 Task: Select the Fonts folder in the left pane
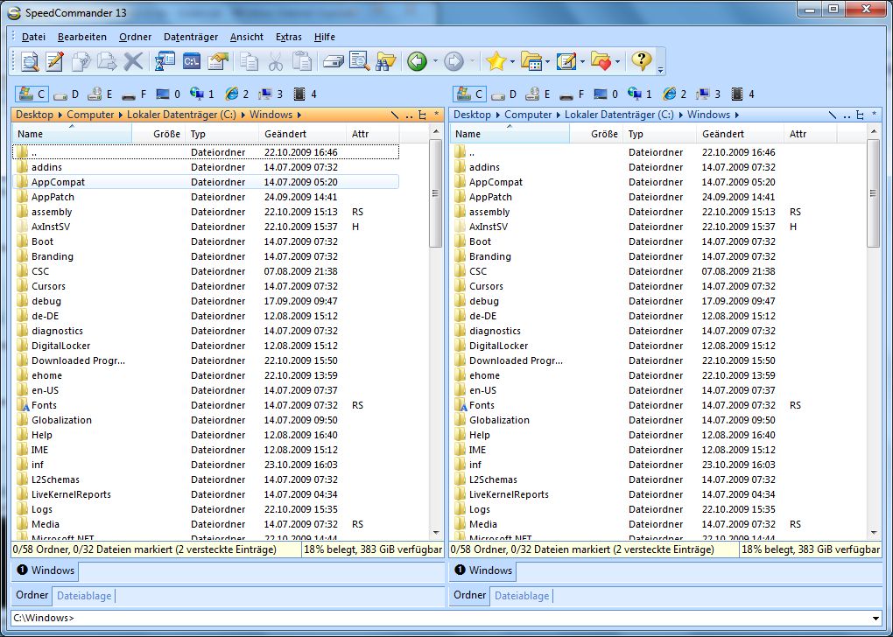[x=46, y=405]
